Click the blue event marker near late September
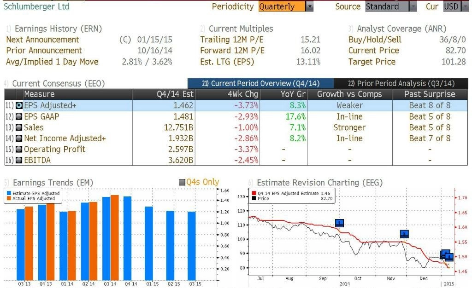This screenshot has height=288, width=472. pyautogui.click(x=340, y=223)
